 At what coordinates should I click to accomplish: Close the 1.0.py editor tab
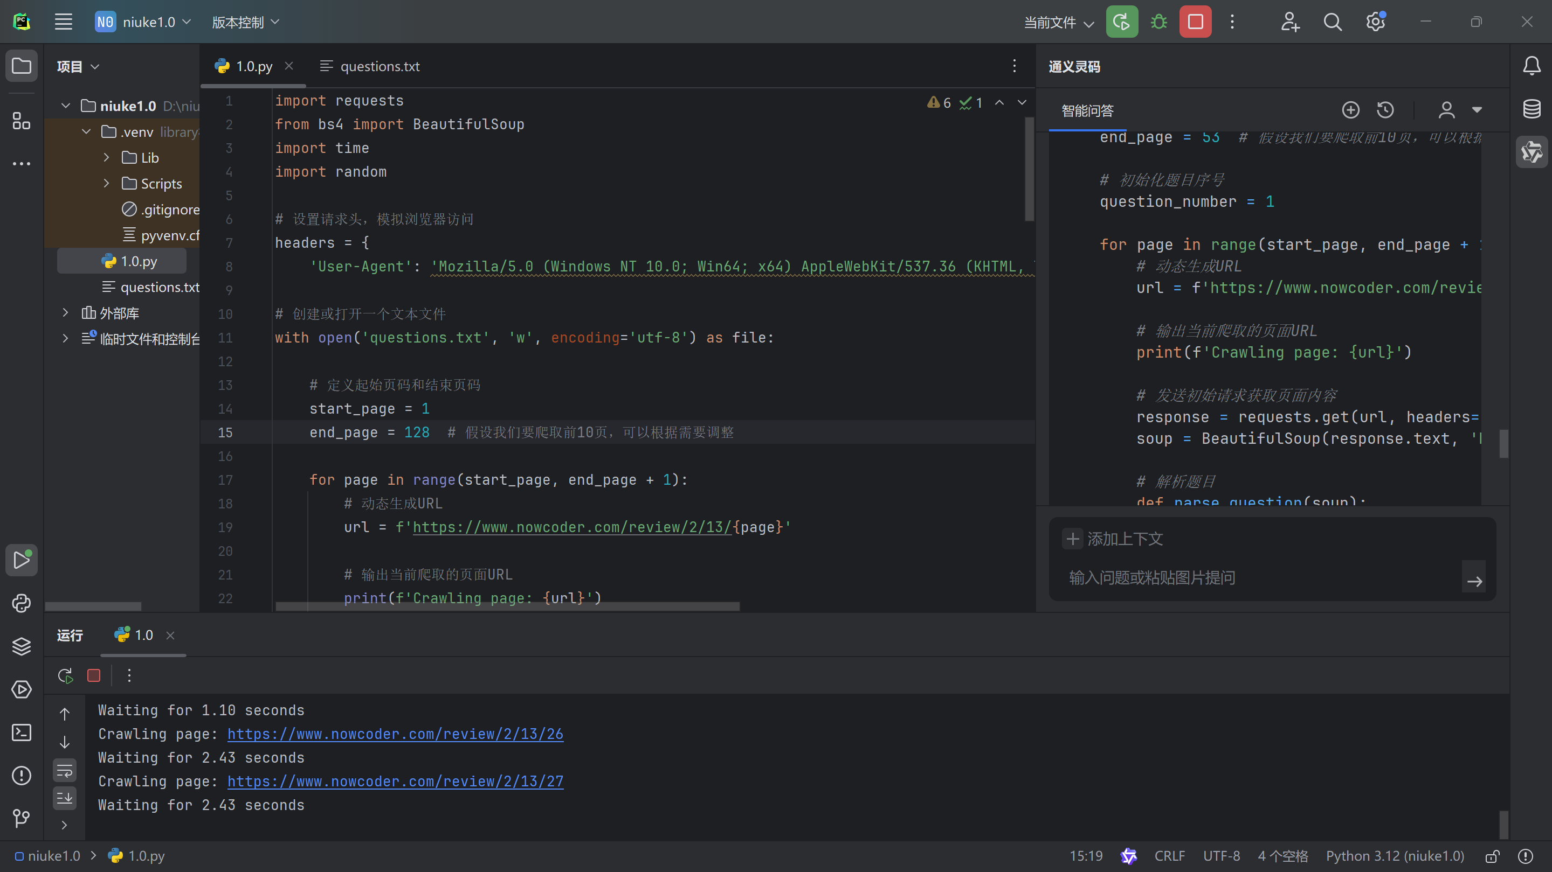coord(289,66)
